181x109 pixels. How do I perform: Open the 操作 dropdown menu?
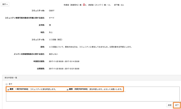[6, 4]
